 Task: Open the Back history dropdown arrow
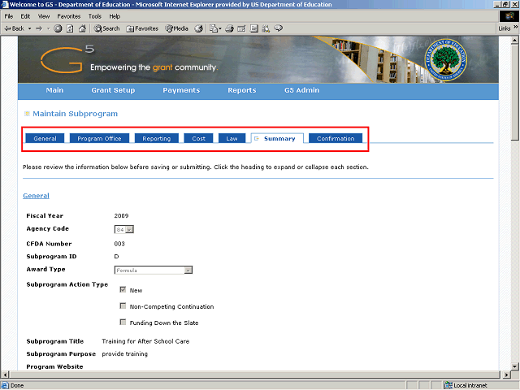29,28
